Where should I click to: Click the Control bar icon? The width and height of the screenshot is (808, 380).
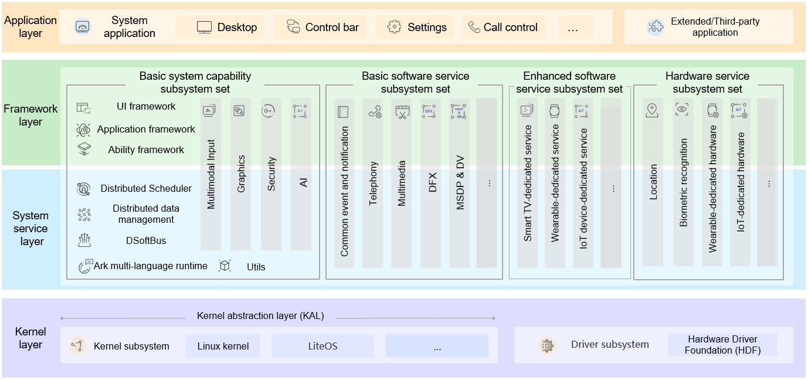[293, 26]
